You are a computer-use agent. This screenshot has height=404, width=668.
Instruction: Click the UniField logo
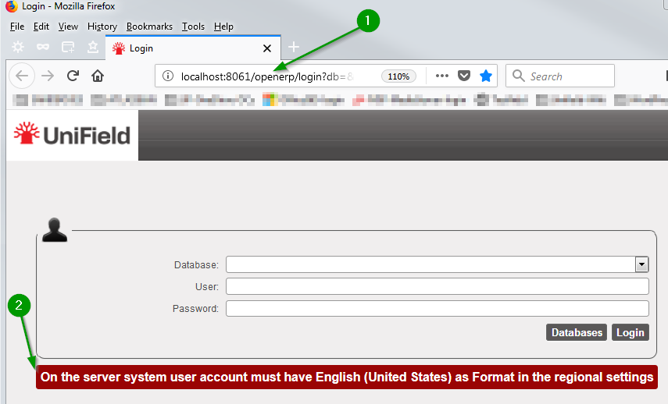(x=72, y=135)
